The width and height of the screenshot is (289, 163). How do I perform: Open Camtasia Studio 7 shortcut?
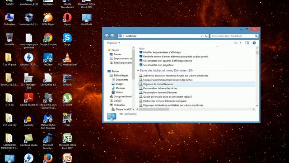pos(29,142)
